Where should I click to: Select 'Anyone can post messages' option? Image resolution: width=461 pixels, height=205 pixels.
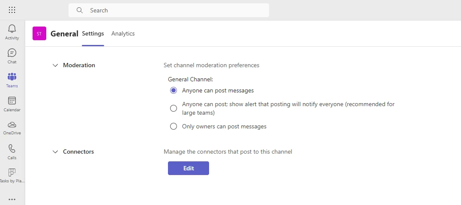(174, 90)
